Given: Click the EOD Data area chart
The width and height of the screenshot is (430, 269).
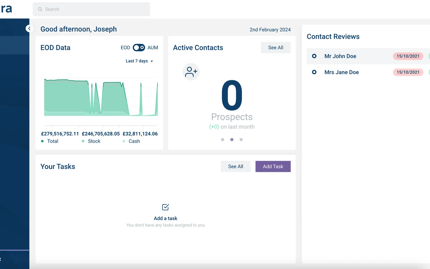Looking at the screenshot, I should (101, 98).
